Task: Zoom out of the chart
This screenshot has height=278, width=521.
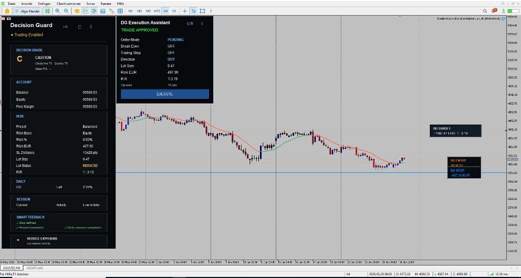Action: 66,11
